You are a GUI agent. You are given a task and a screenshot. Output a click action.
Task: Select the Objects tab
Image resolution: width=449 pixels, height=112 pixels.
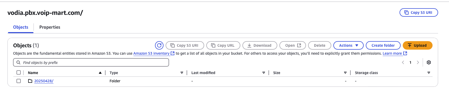point(21,27)
